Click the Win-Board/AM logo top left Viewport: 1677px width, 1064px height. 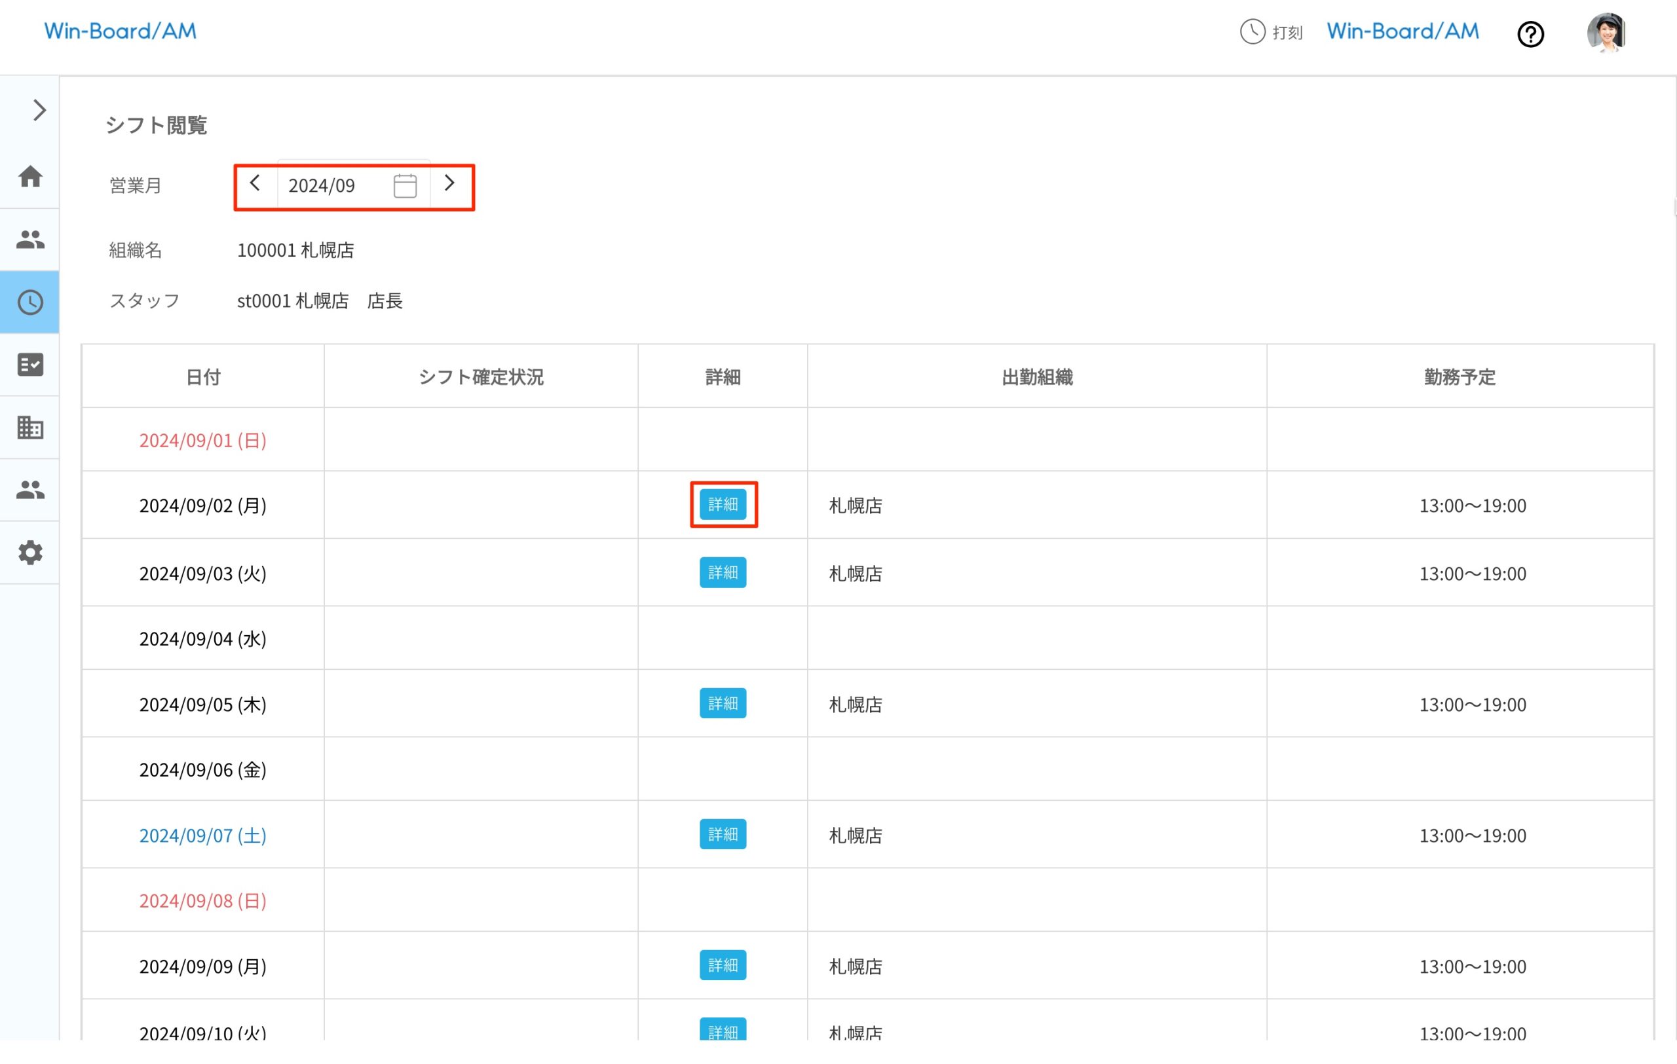pos(120,31)
